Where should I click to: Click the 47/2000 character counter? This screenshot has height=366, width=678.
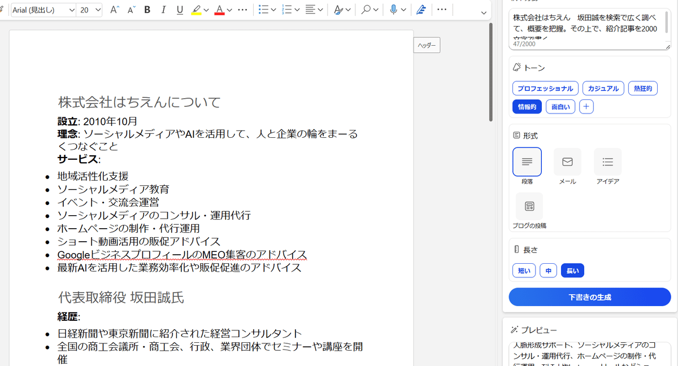click(524, 44)
